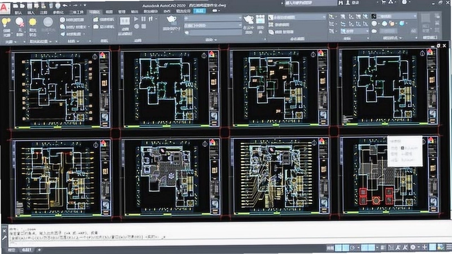Select the drawing sheet with red furniture blocks
This screenshot has height=254, width=452.
pos(389,176)
